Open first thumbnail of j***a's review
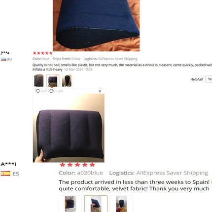This screenshot has height=212, width=212. pyautogui.click(x=39, y=80)
